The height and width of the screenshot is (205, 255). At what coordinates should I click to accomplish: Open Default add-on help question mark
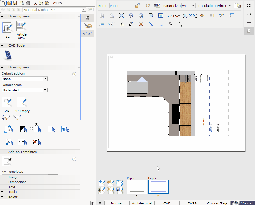pyautogui.click(x=74, y=74)
